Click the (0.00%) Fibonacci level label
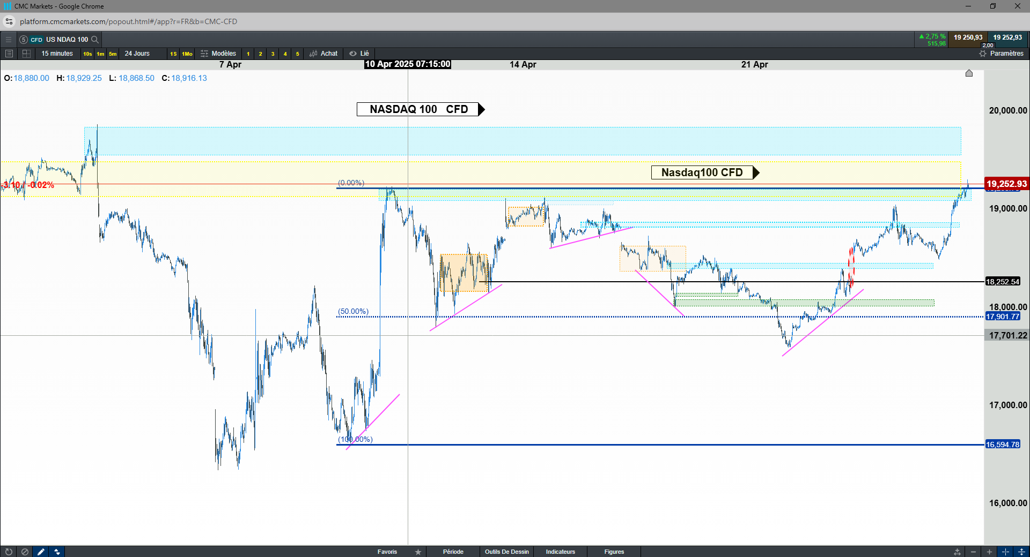 coord(351,183)
